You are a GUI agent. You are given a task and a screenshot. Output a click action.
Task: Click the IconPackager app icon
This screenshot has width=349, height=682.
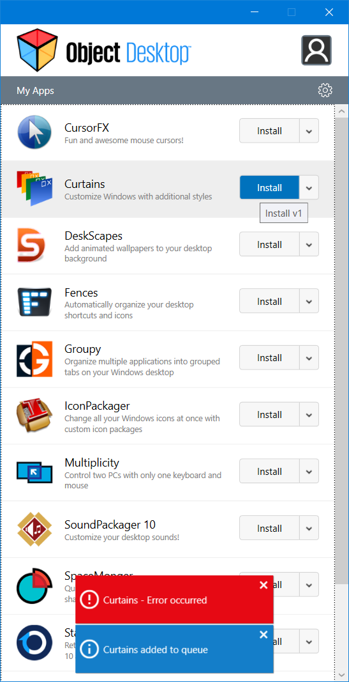(34, 415)
